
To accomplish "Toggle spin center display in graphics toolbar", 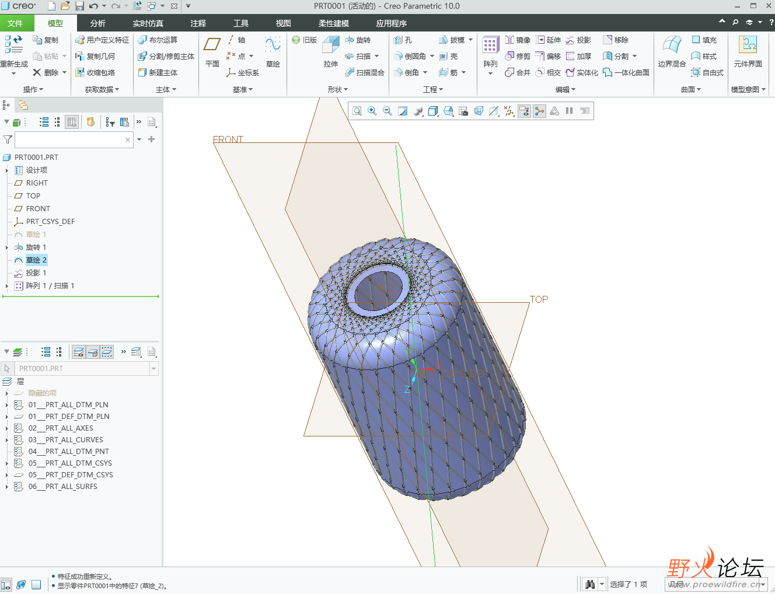I will [x=539, y=111].
